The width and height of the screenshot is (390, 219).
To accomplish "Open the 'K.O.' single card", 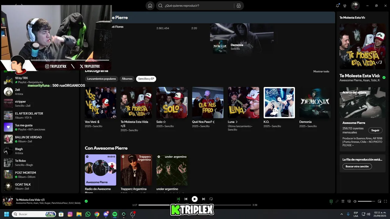I will [279, 107].
